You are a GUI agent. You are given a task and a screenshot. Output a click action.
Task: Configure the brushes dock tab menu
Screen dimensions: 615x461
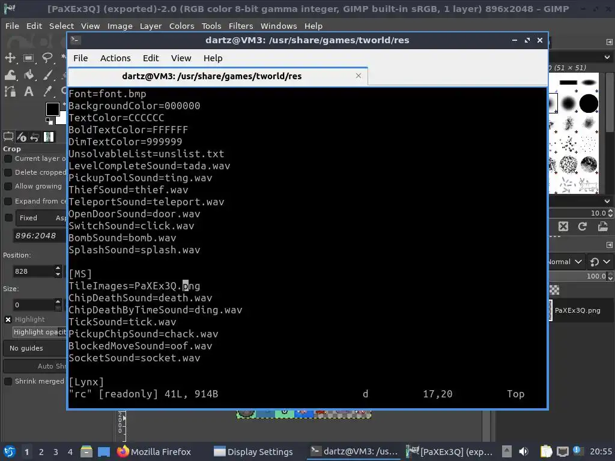[609, 42]
